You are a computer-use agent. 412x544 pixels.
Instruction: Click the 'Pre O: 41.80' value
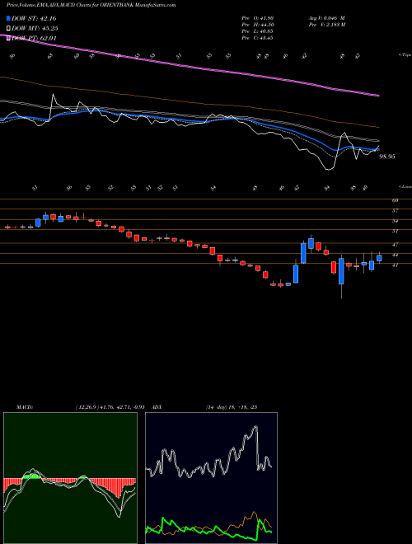258,18
